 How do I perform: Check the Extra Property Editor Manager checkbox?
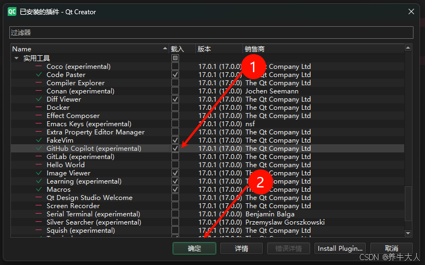(x=175, y=132)
